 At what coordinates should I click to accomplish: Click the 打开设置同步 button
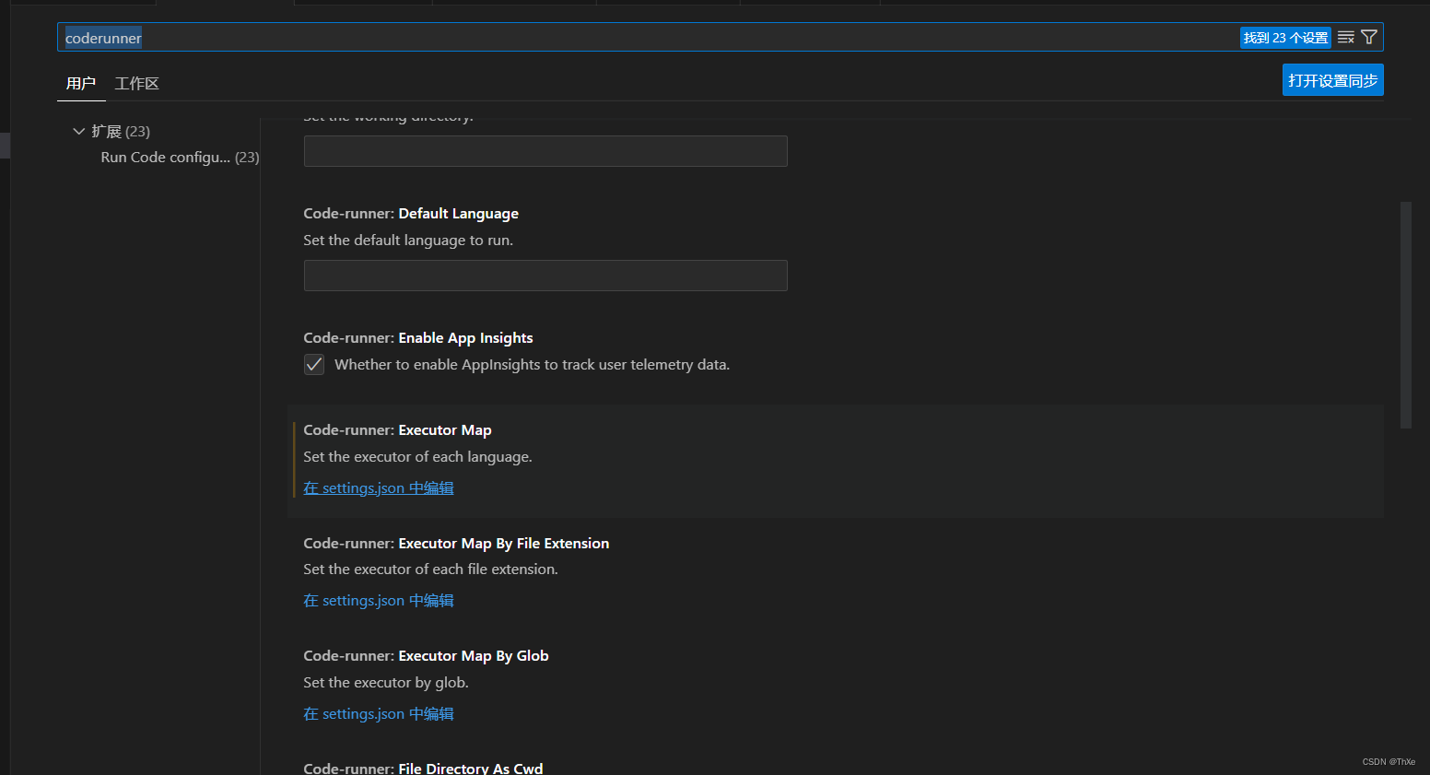(x=1333, y=80)
